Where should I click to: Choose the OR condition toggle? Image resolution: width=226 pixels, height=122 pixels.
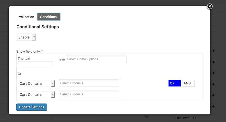(175, 83)
